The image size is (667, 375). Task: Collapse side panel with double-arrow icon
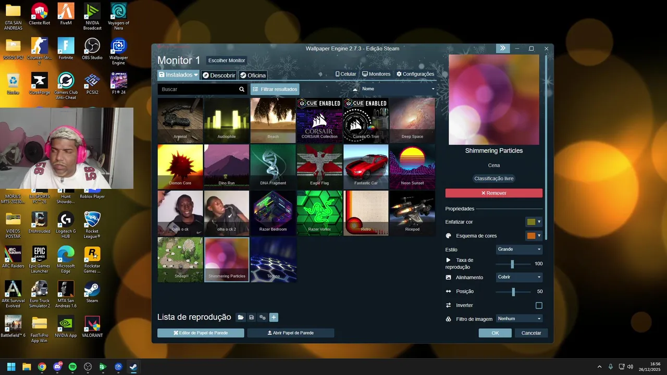pos(502,48)
